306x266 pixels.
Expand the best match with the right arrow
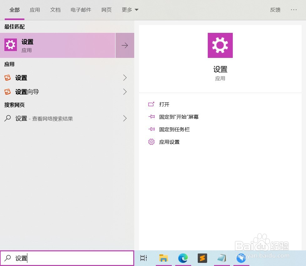point(125,45)
